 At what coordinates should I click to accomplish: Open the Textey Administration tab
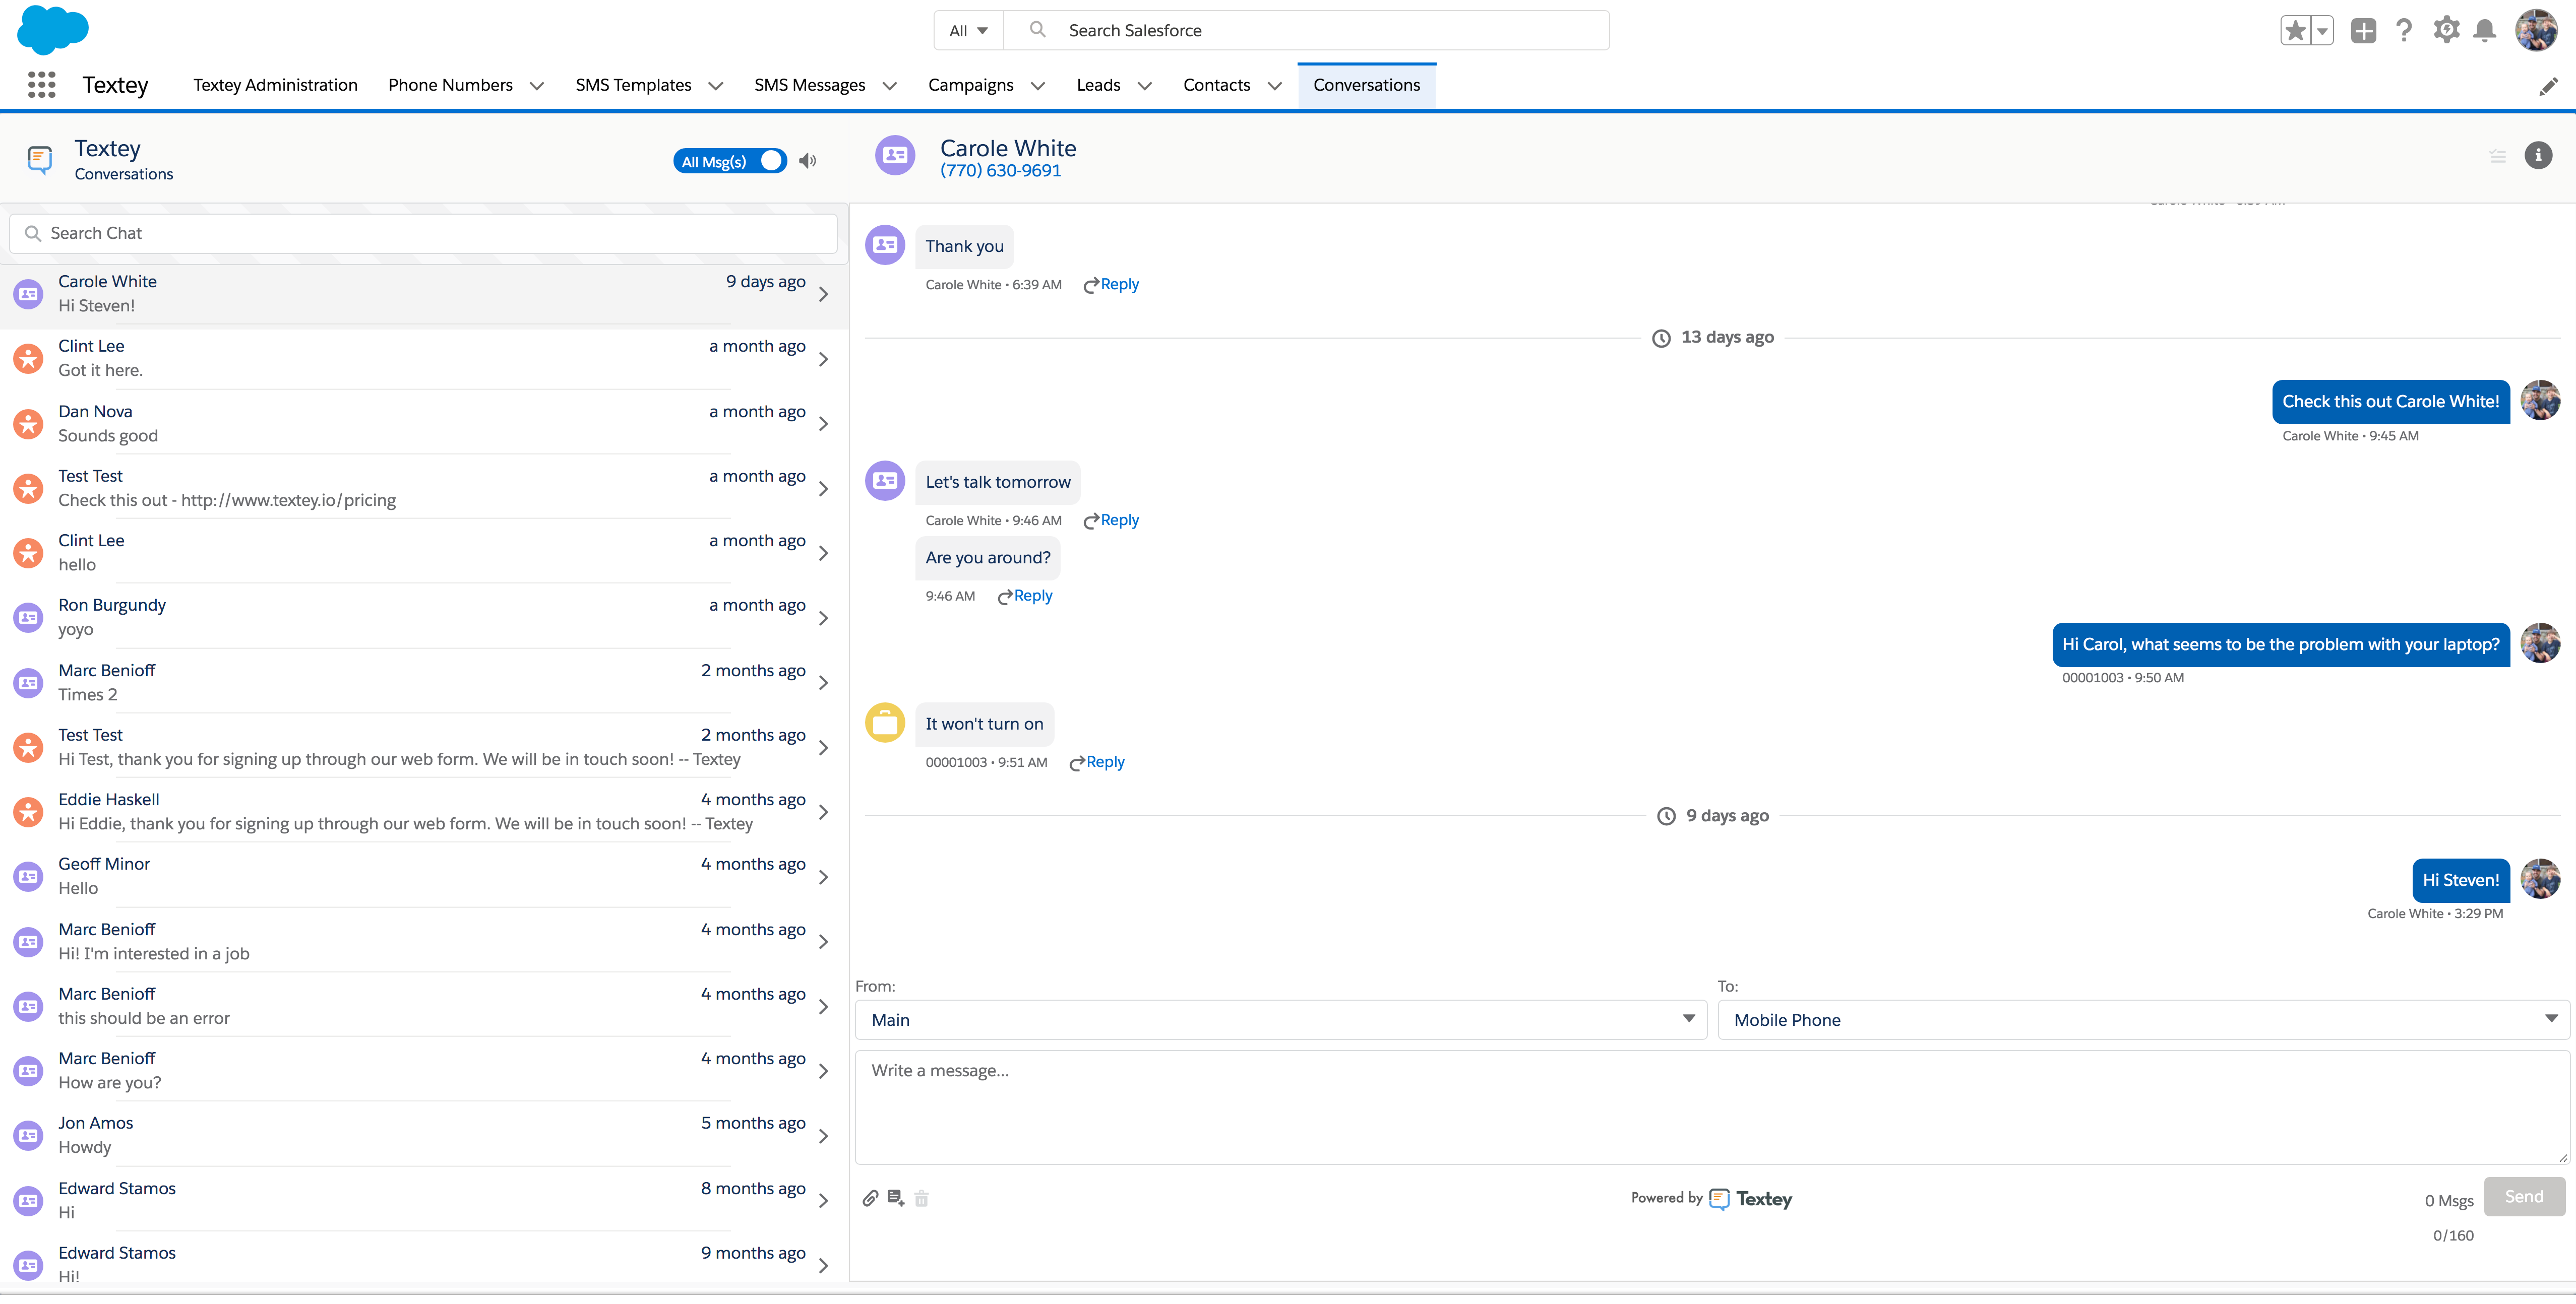tap(275, 85)
